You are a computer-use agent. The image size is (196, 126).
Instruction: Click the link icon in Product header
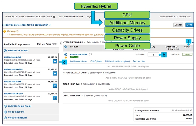tap(66, 47)
